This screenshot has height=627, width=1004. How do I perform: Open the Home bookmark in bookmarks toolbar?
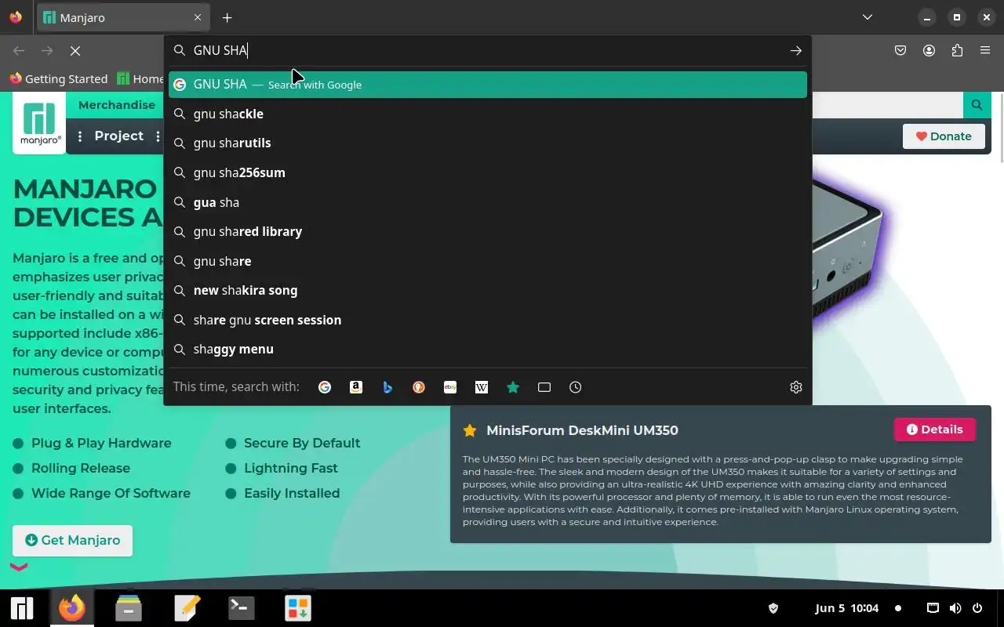point(140,78)
